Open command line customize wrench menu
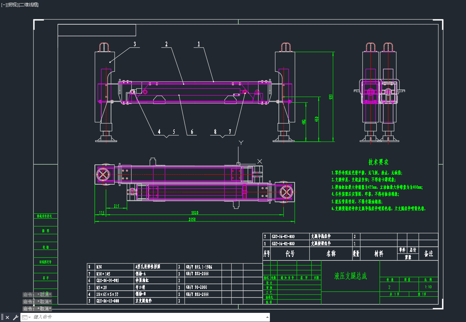This screenshot has height=322, width=466. [x=15, y=317]
